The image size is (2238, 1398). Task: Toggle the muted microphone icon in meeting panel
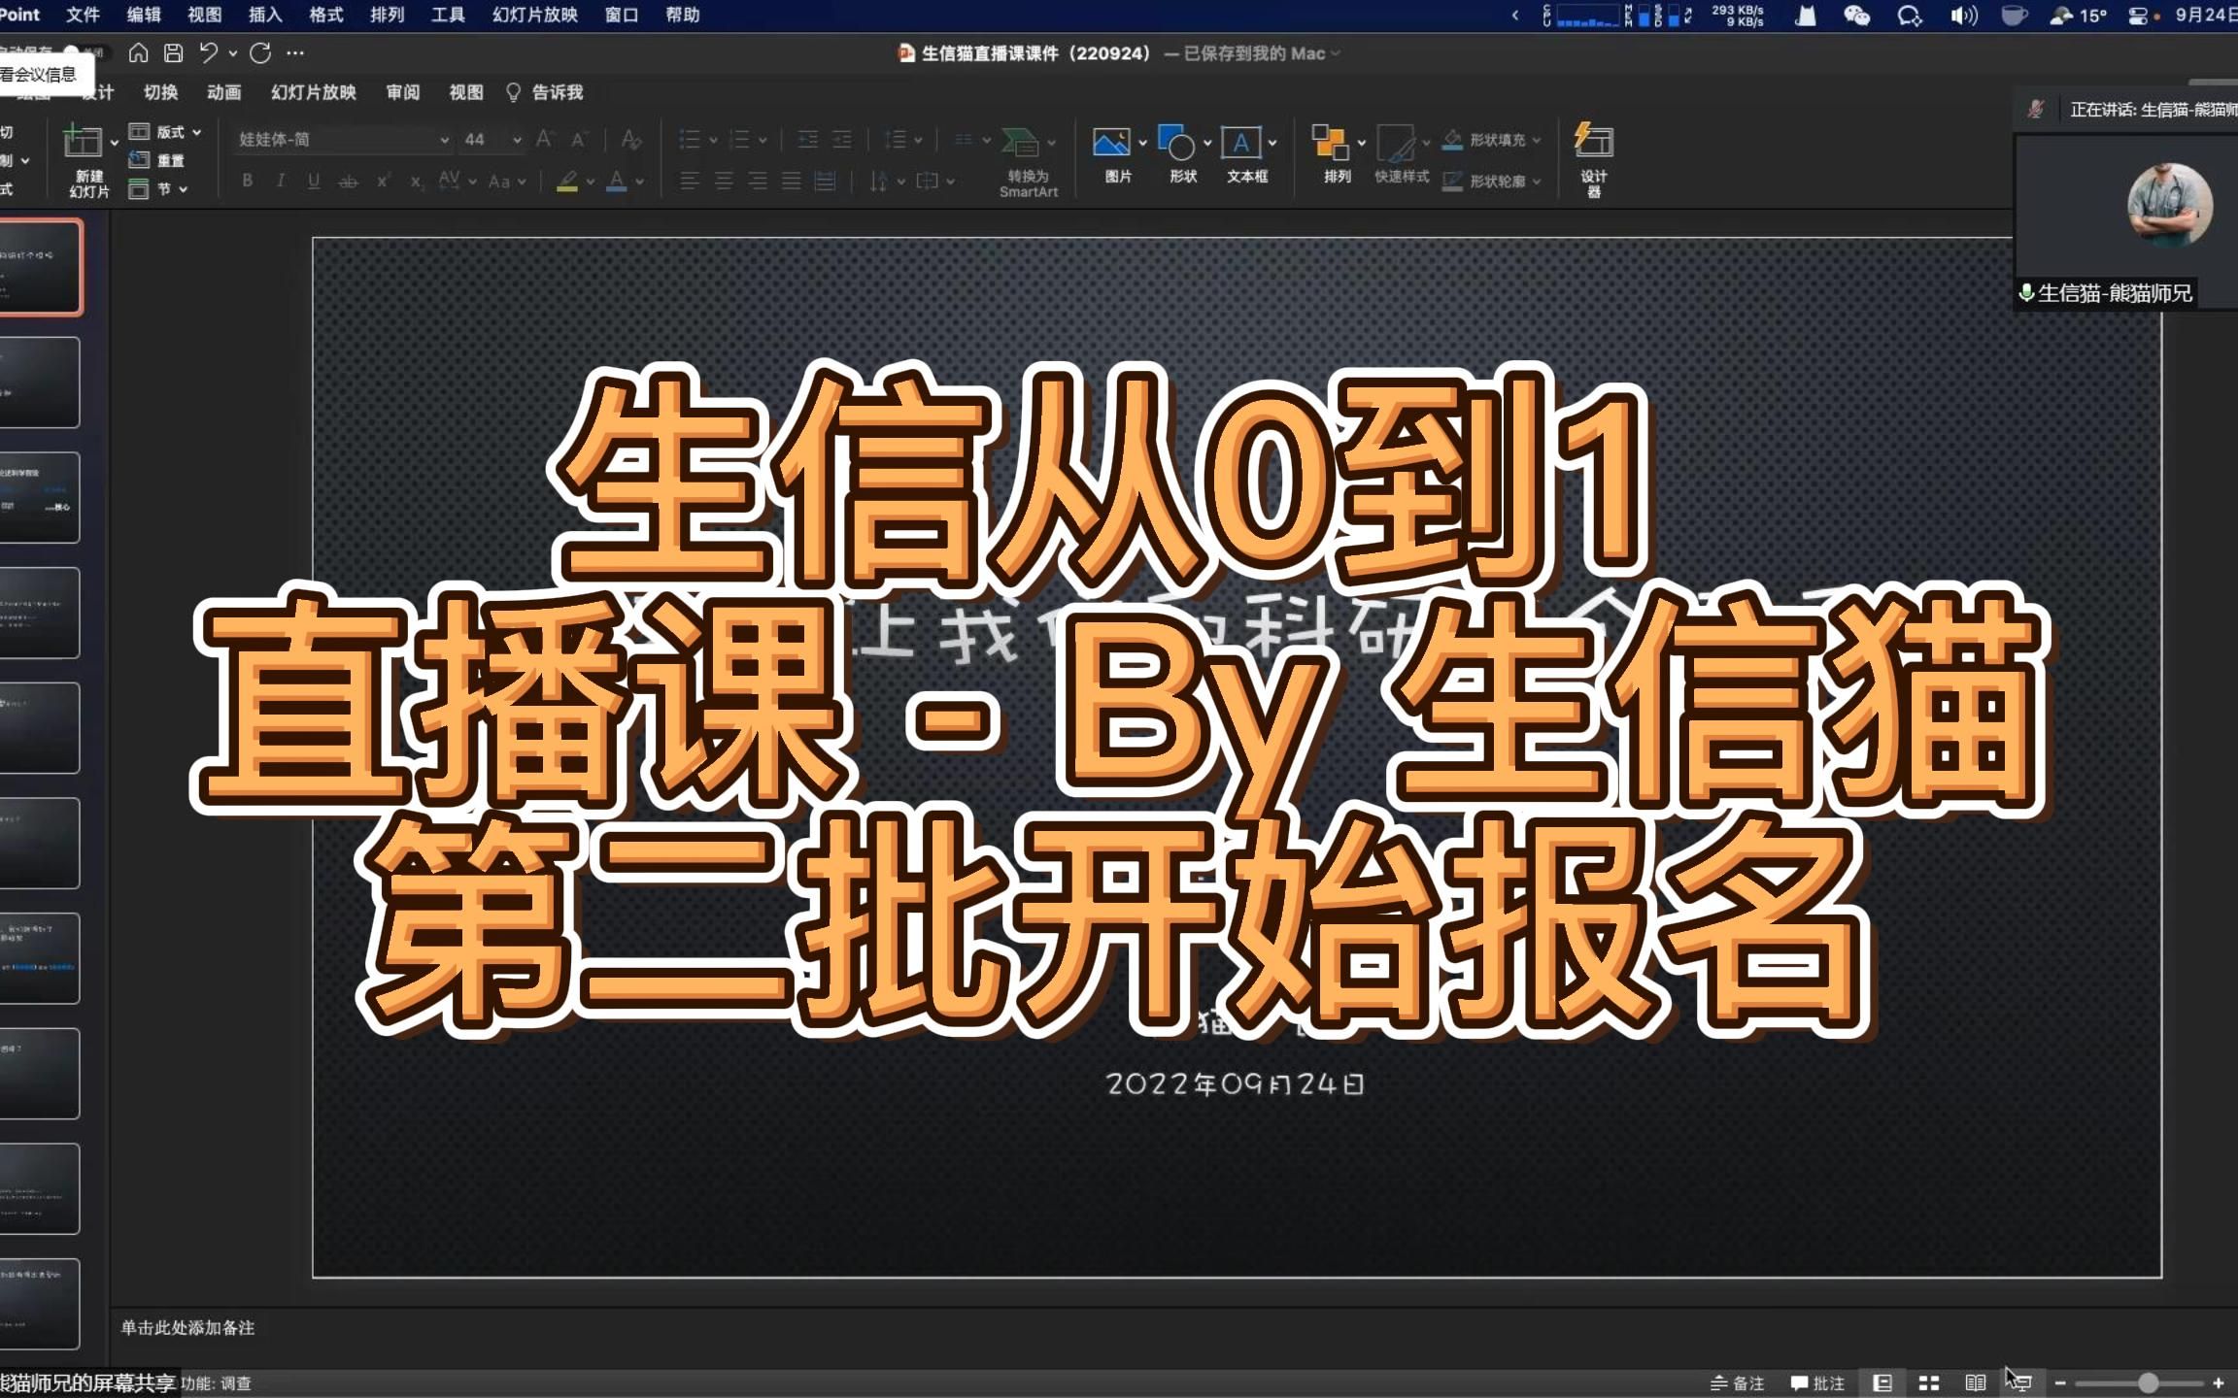click(2036, 110)
